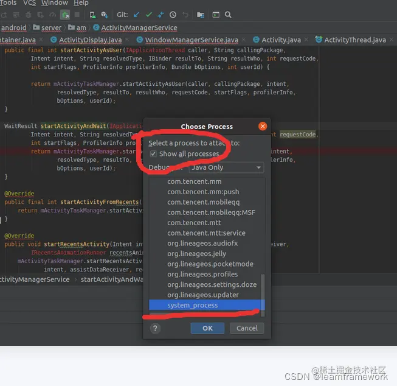Image resolution: width=397 pixels, height=386 pixels.
Task: Click Cancel button in Choose Process
Action: 247,328
